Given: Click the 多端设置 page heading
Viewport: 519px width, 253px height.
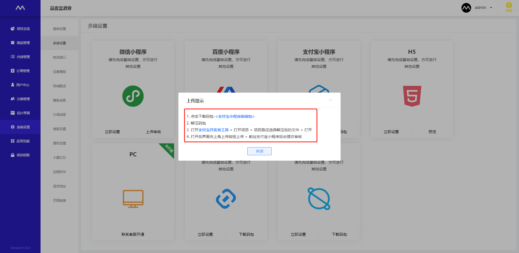Looking at the screenshot, I should click(98, 26).
